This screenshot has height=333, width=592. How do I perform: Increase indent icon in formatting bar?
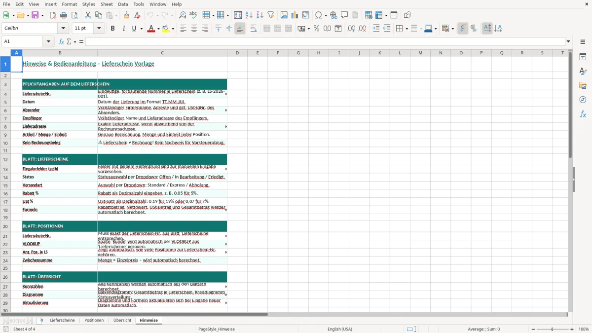tap(376, 29)
